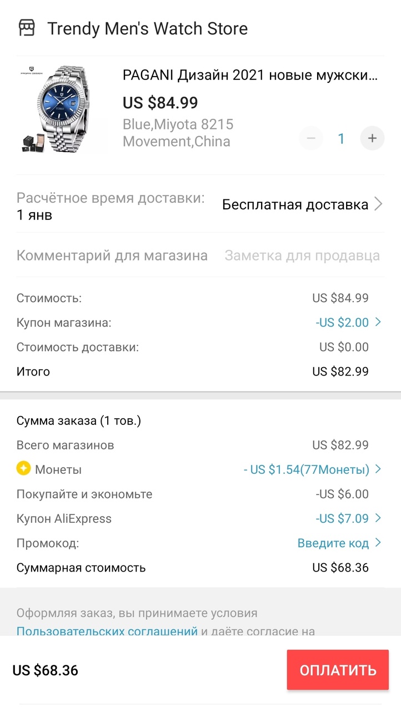Image resolution: width=401 pixels, height=711 pixels.
Task: Tap the -US $7.09 AliExpress coupon amount
Action: coord(342,518)
